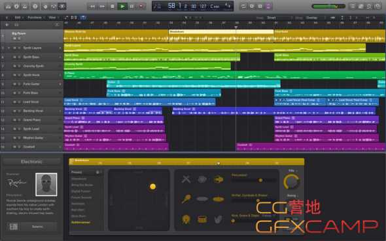Open the Inspector icon in the toolbar
This screenshot has width=386, height=241.
pyautogui.click(x=16, y=7)
